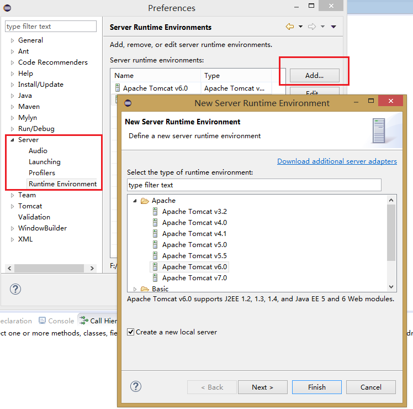
Task: Click the Type column header
Action: point(236,75)
